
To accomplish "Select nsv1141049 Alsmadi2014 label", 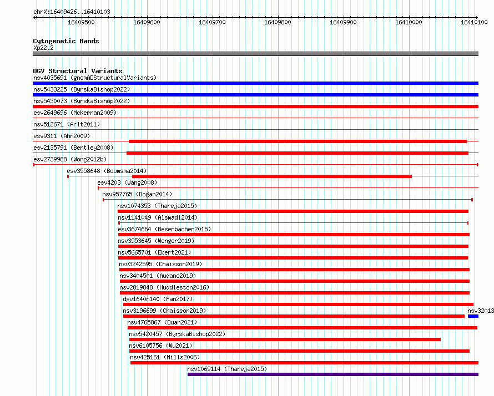I will pos(158,217).
